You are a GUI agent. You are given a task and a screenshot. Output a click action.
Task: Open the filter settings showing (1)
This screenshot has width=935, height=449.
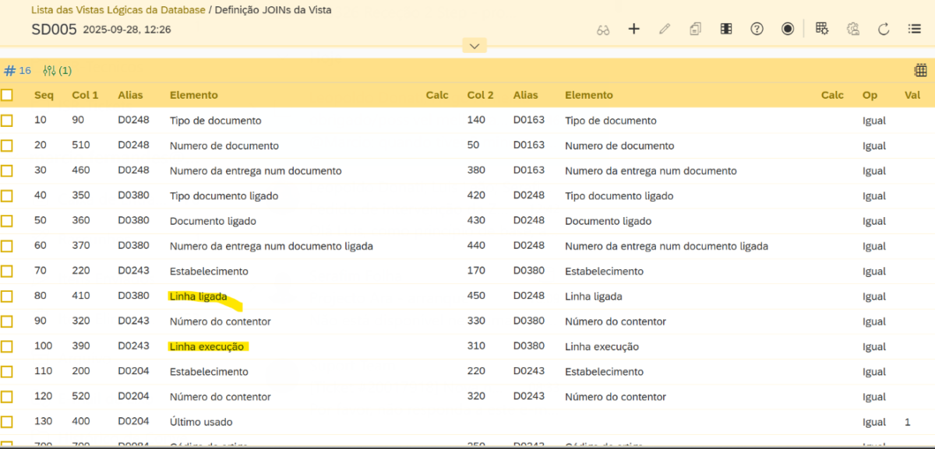click(57, 71)
